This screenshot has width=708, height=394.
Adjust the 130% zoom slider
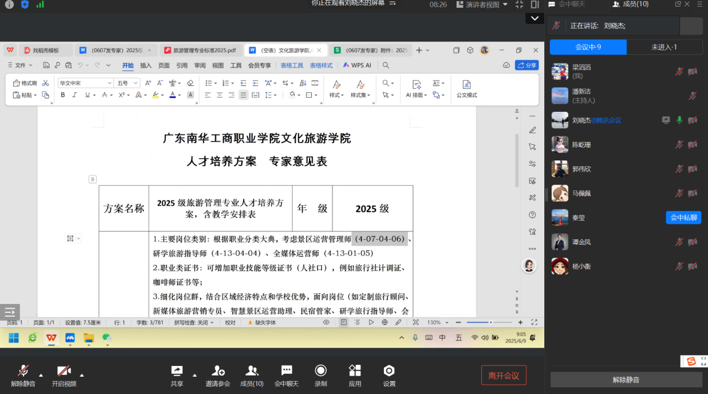click(491, 322)
